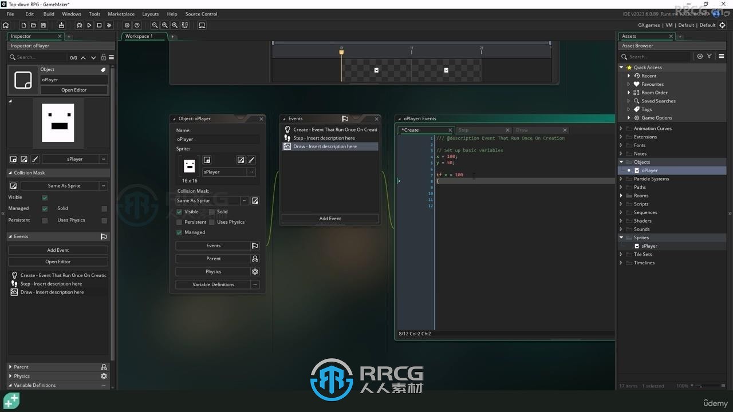The image size is (733, 412).
Task: Expand the Parent section in Inspector
Action: [10, 367]
